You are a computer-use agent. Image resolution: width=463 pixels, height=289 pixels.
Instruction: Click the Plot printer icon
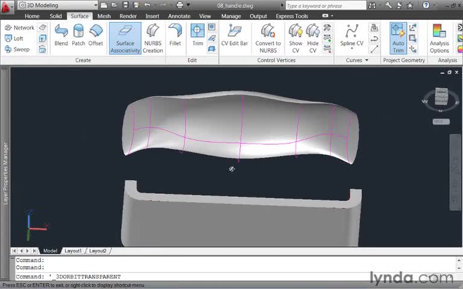coord(180,5)
